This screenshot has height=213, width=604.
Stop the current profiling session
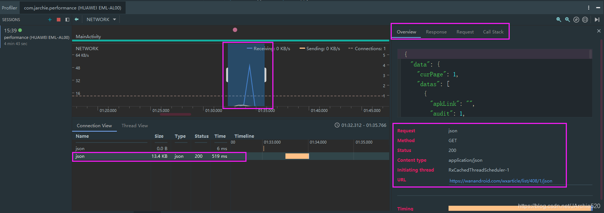point(58,20)
